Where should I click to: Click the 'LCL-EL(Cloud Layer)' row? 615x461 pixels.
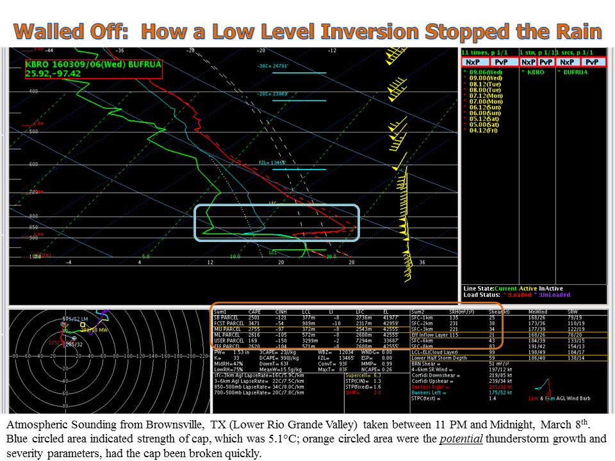pos(508,352)
